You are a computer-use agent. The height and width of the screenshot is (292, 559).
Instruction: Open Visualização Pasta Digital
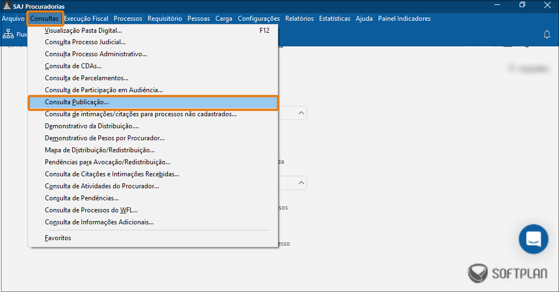click(x=83, y=31)
